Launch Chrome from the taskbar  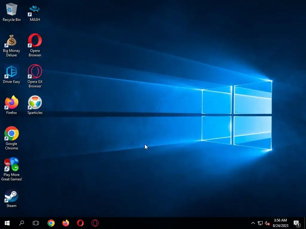[x=51, y=223]
